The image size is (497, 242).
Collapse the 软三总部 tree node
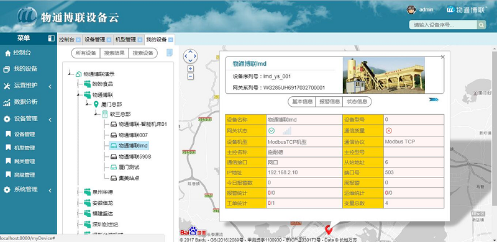(x=96, y=114)
